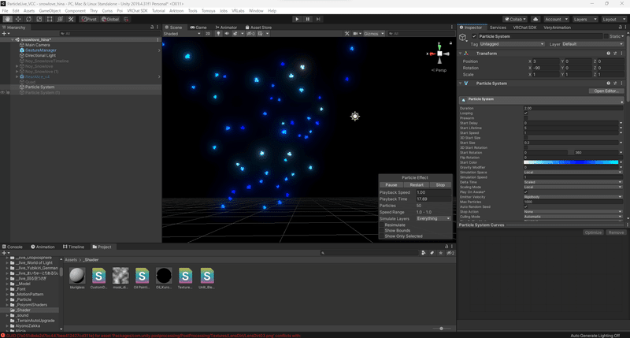The height and width of the screenshot is (338, 630).
Task: Open the Layout dropdown
Action: [x=613, y=19]
